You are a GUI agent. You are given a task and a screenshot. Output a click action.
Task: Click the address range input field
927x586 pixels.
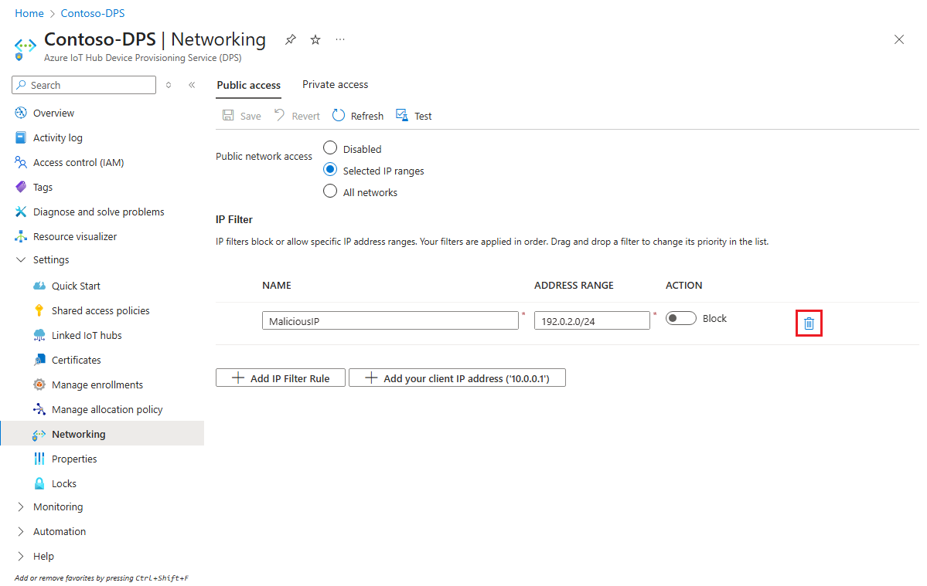591,320
